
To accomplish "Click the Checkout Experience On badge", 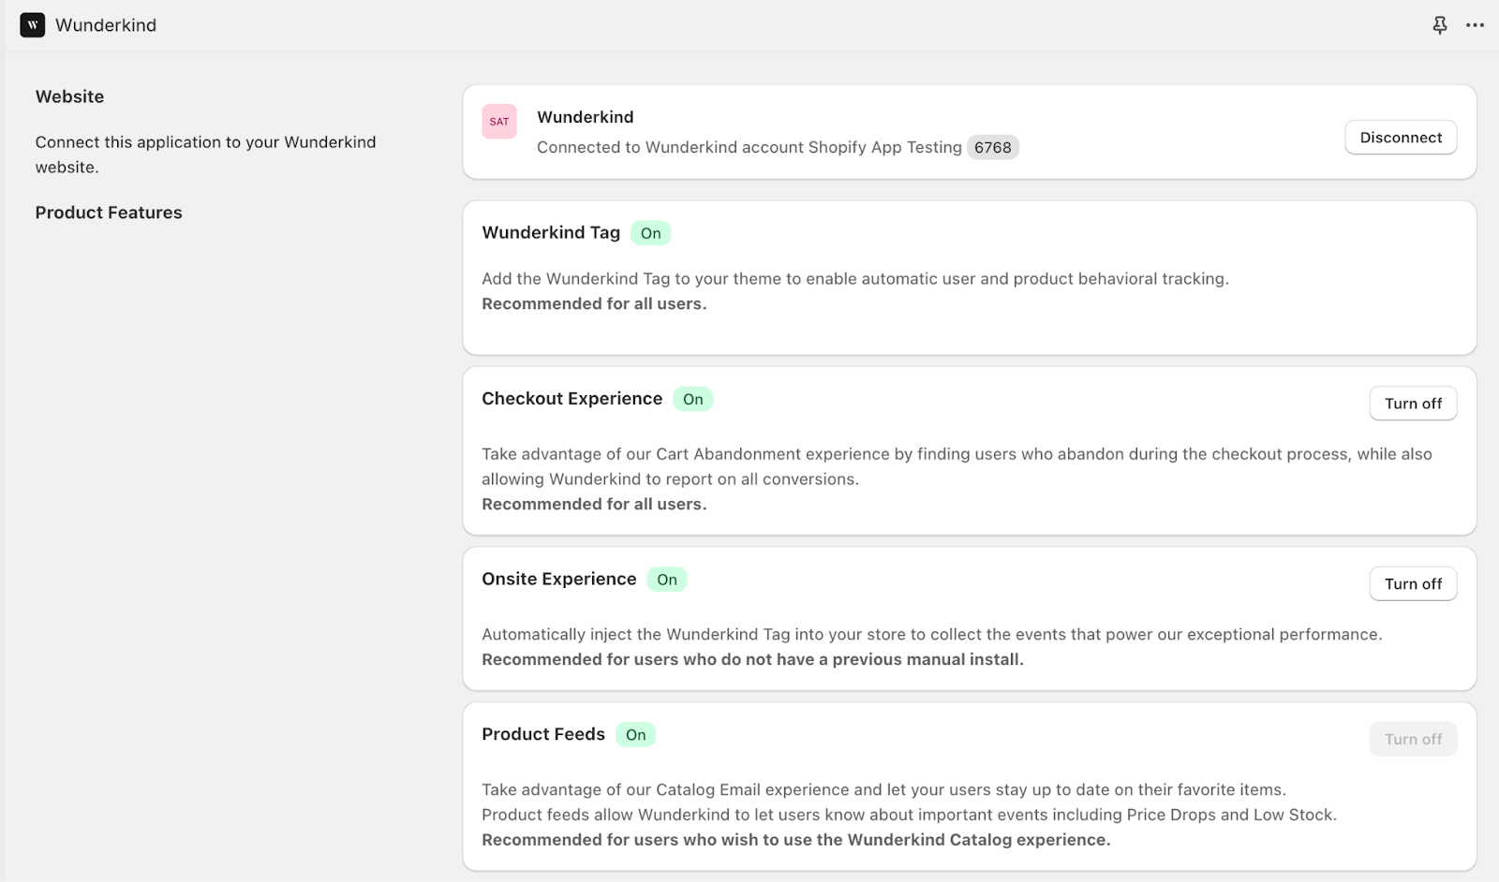I will 692,399.
